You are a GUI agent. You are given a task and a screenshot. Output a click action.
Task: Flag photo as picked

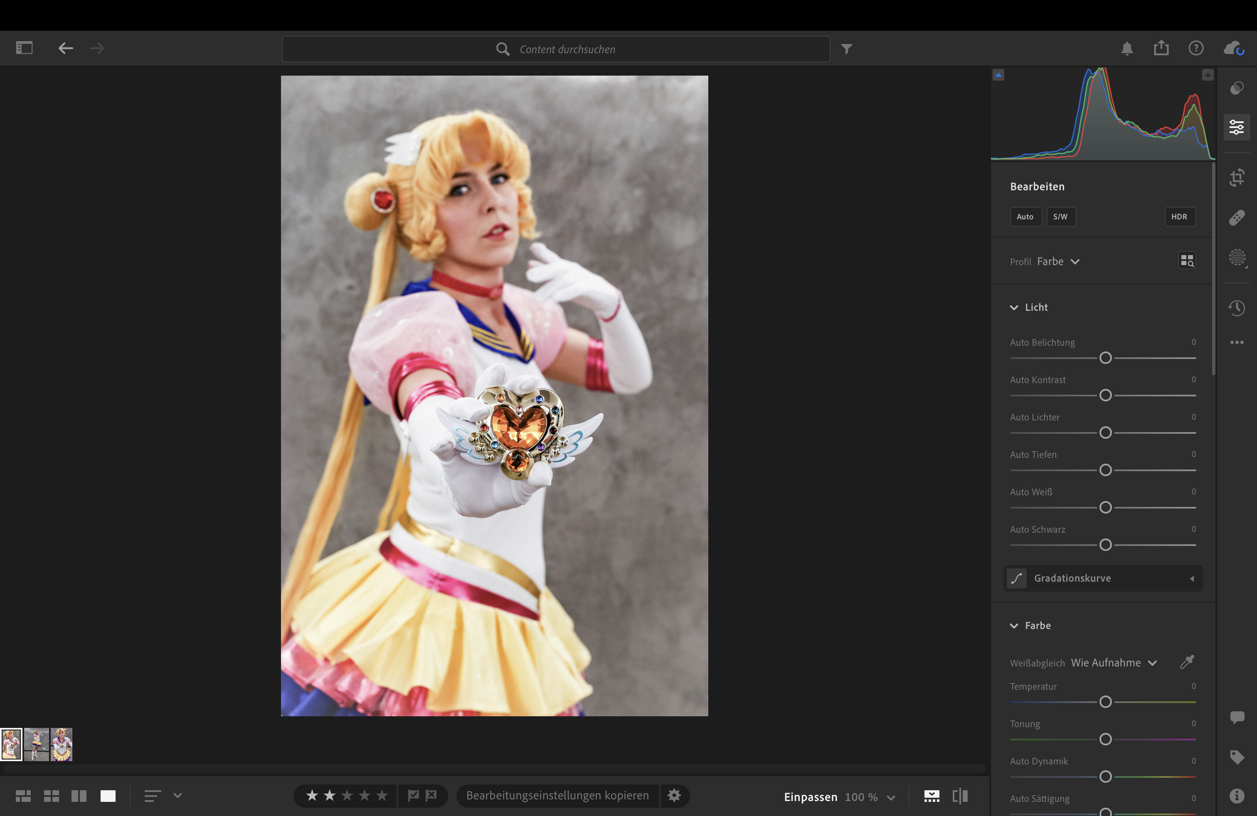pos(414,795)
